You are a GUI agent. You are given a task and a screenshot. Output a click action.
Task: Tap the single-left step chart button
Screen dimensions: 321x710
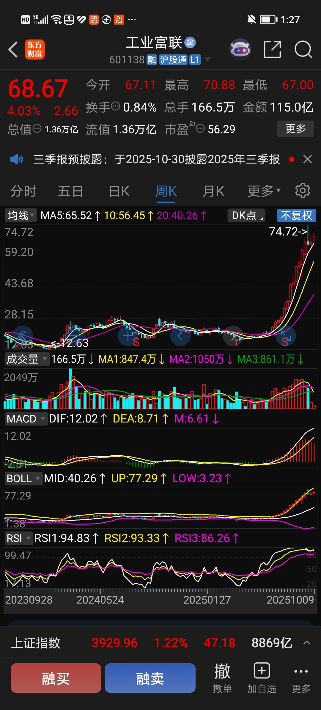pos(180,336)
